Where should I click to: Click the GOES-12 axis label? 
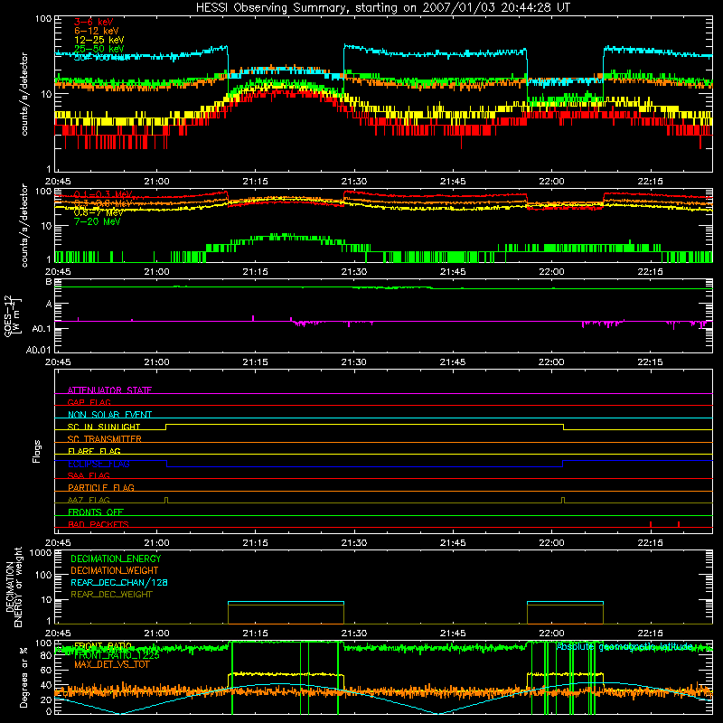13,315
